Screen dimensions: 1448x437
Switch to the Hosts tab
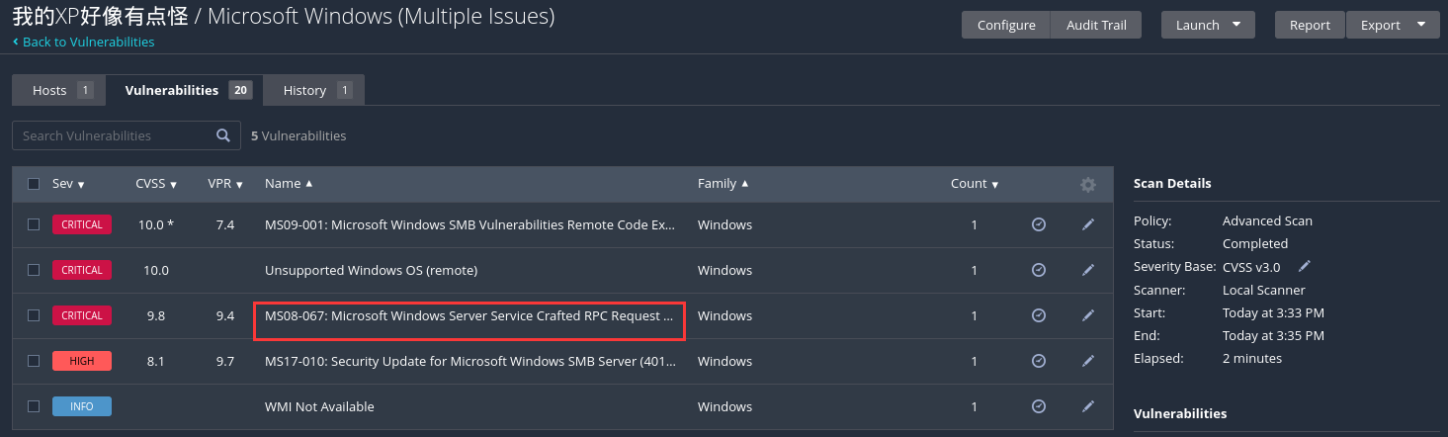tap(58, 90)
